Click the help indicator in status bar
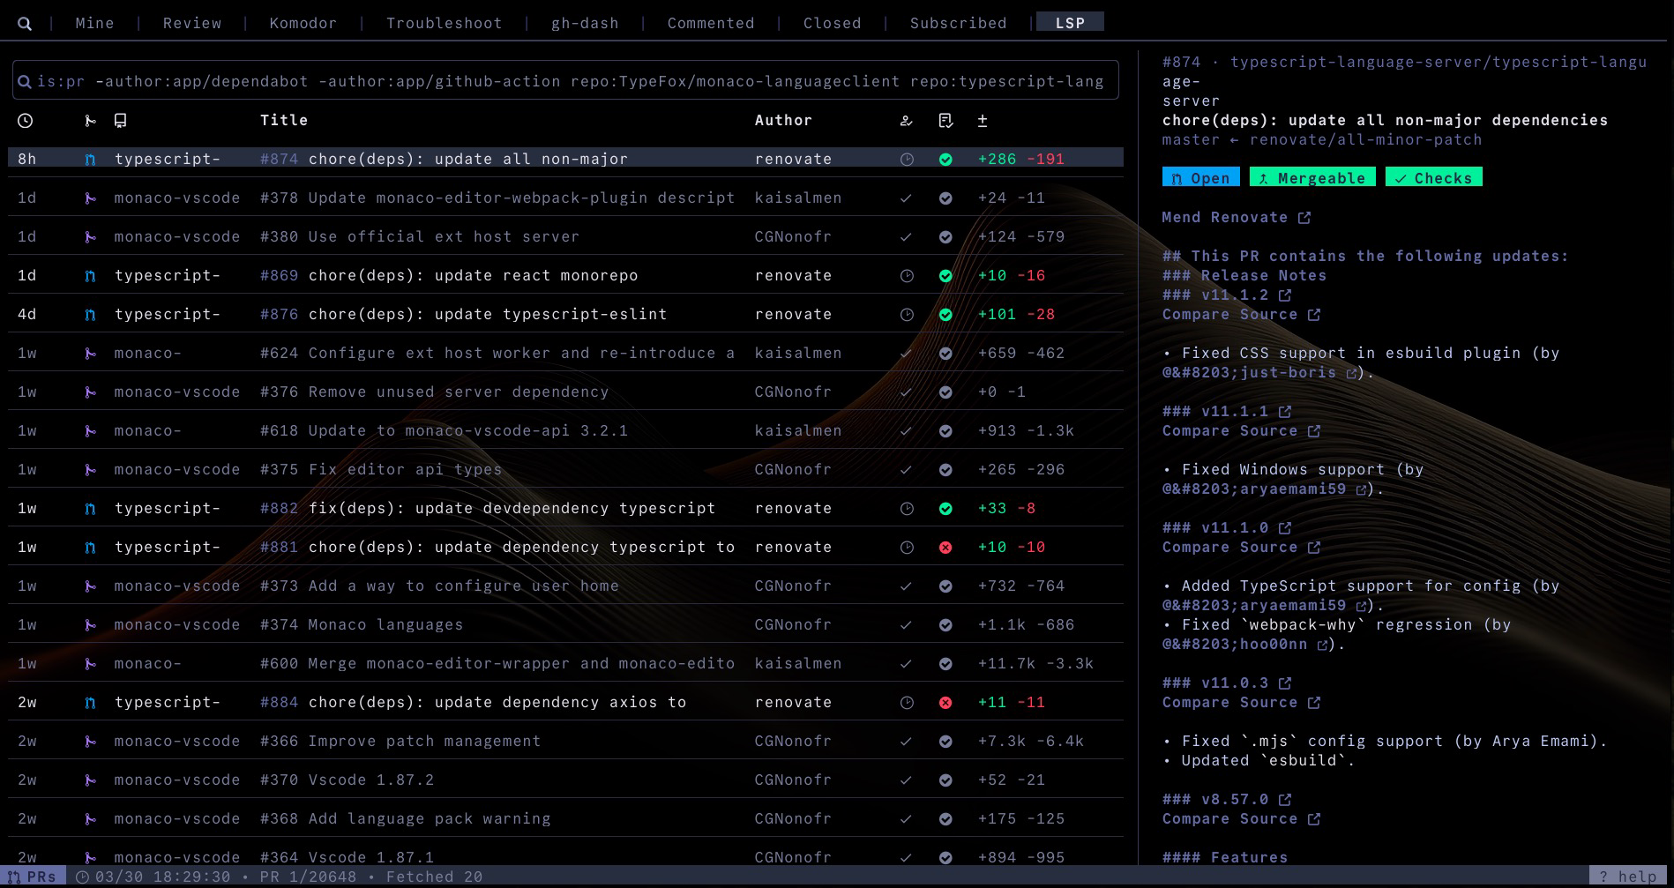Screen dimensions: 1674x888 1628,877
